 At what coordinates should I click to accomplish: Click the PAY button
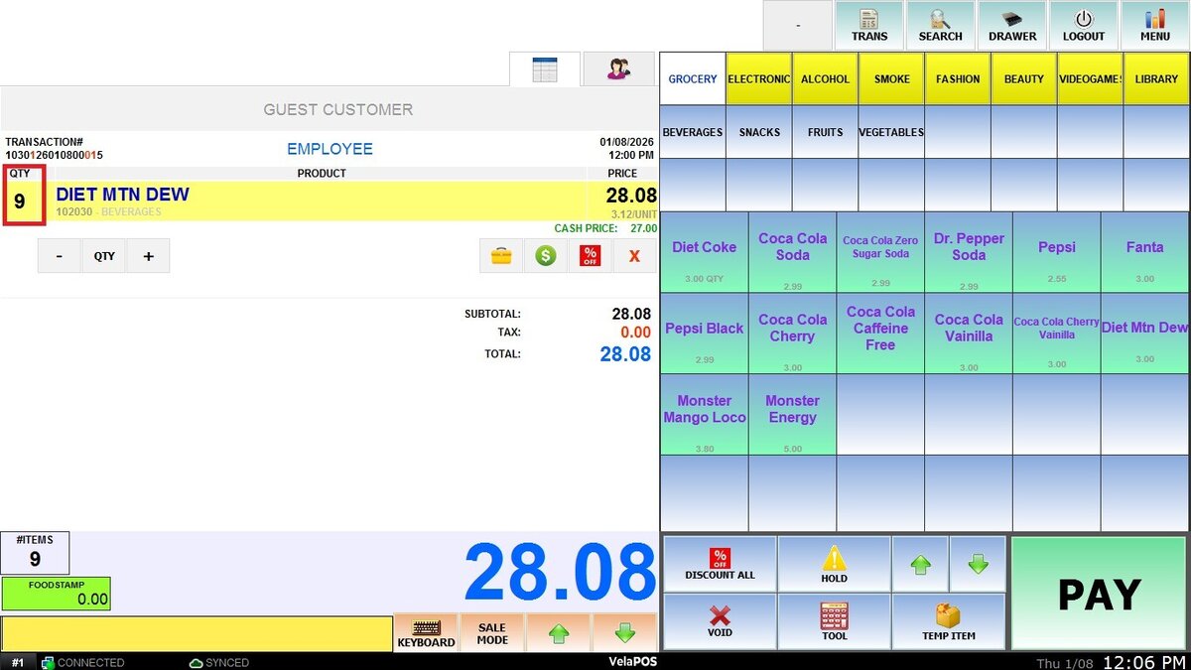tap(1099, 594)
